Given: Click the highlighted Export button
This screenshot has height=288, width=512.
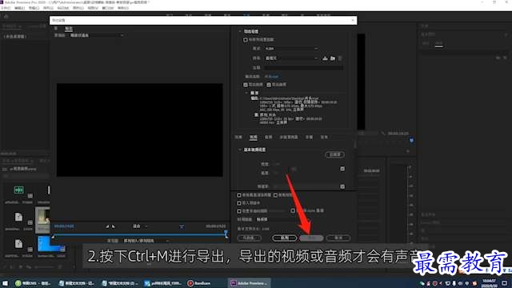Looking at the screenshot, I should point(311,238).
